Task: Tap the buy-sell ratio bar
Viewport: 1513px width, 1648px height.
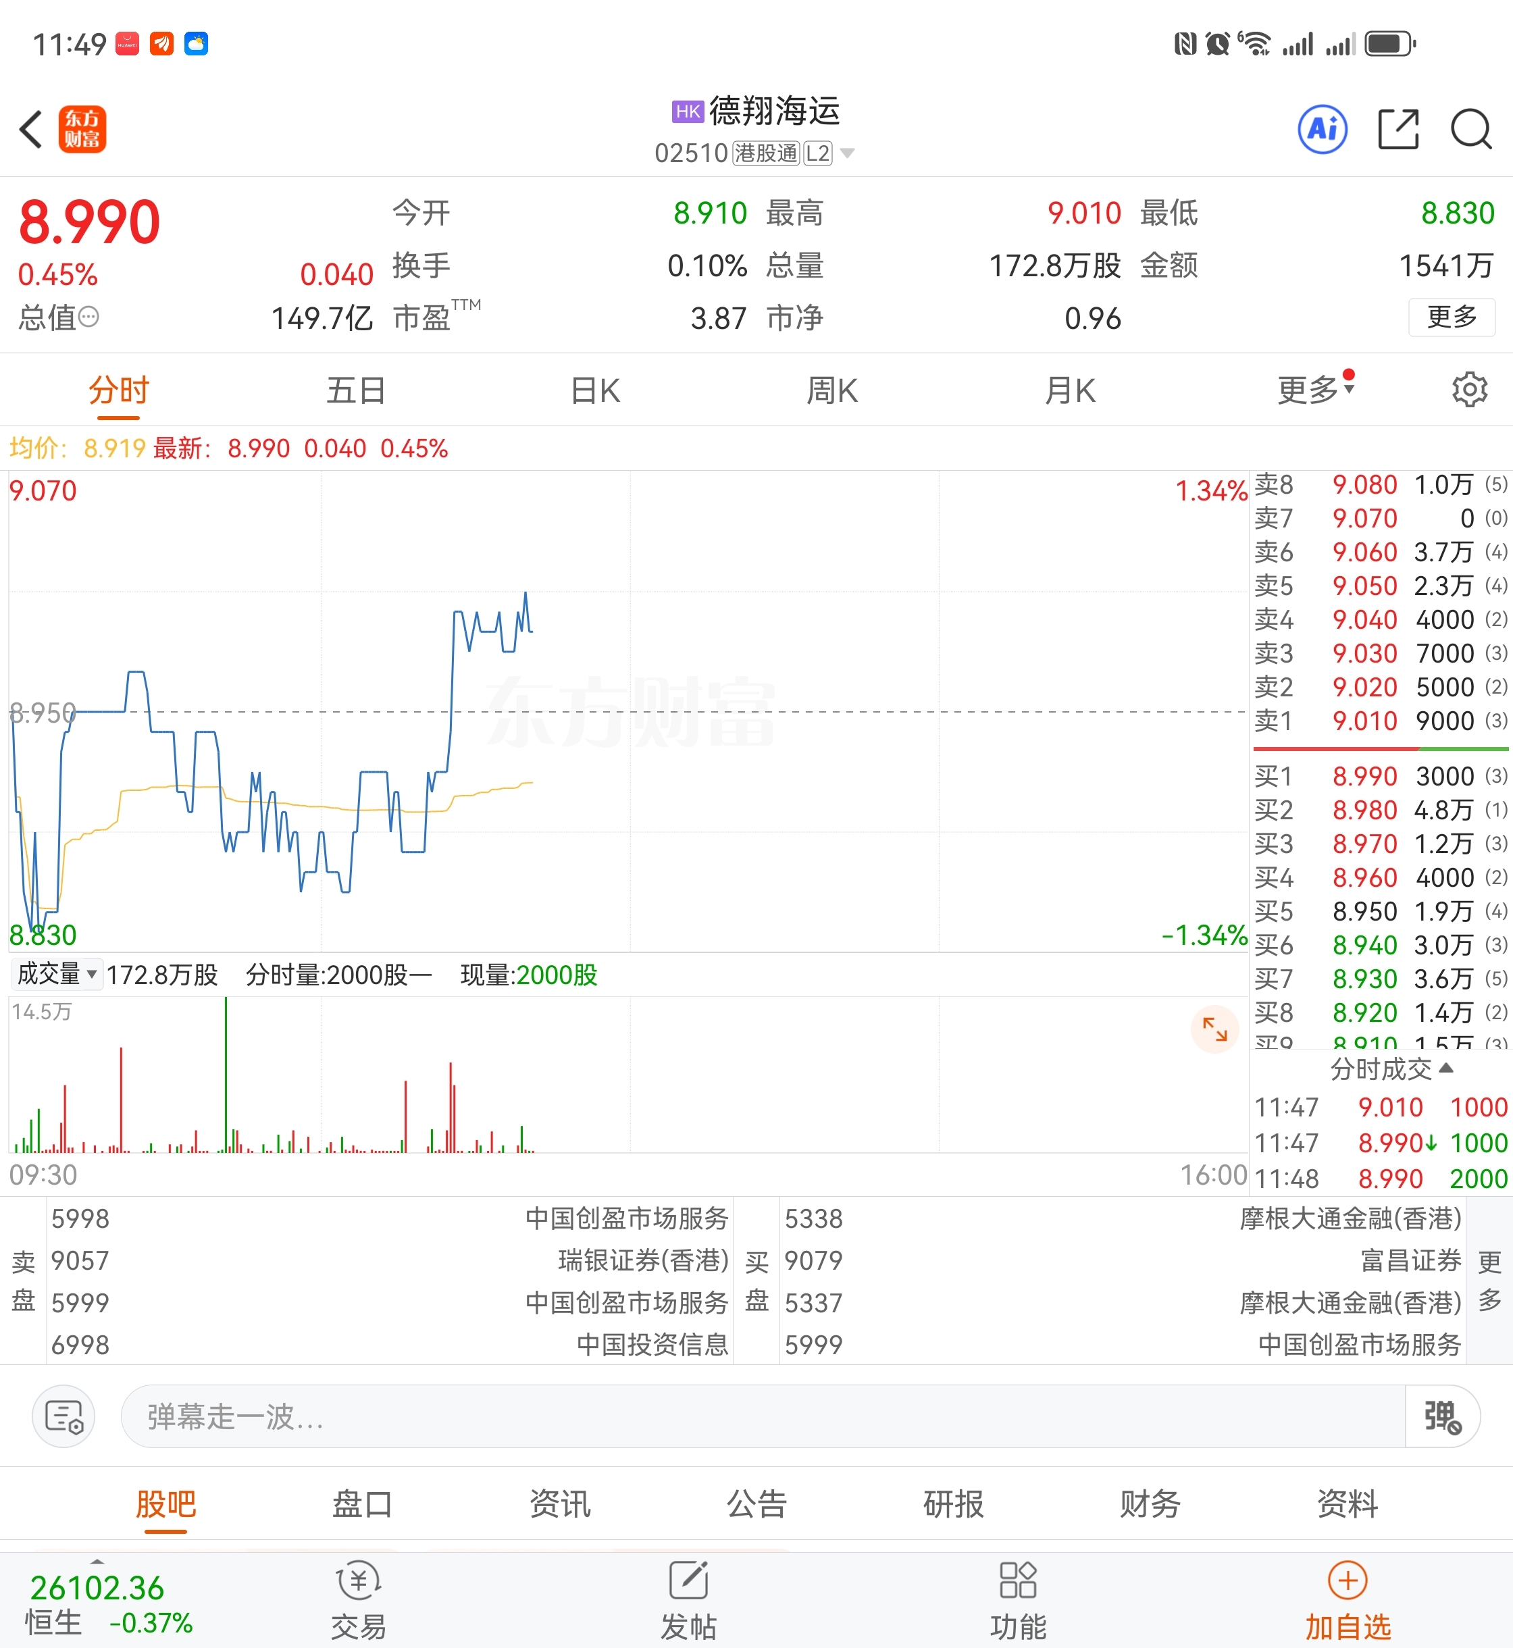Action: point(1381,748)
